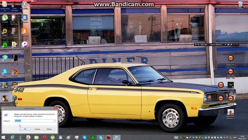Screen dimensions: 248x140
Task: Open the 3D Rad Empty Space shortcut
Action: [x=14, y=17]
